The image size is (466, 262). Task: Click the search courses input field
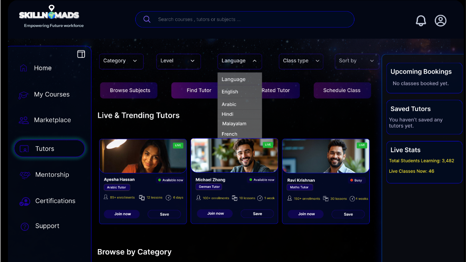[x=250, y=20]
